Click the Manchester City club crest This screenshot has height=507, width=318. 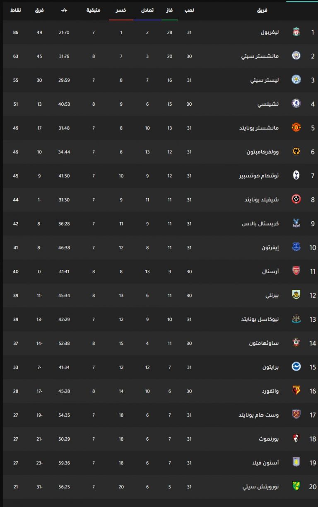(x=296, y=56)
